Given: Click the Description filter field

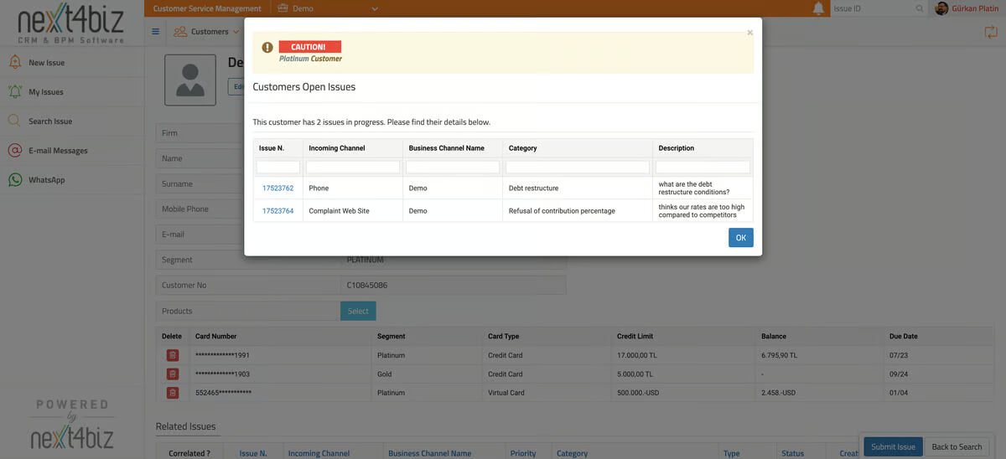Looking at the screenshot, I should 703,168.
